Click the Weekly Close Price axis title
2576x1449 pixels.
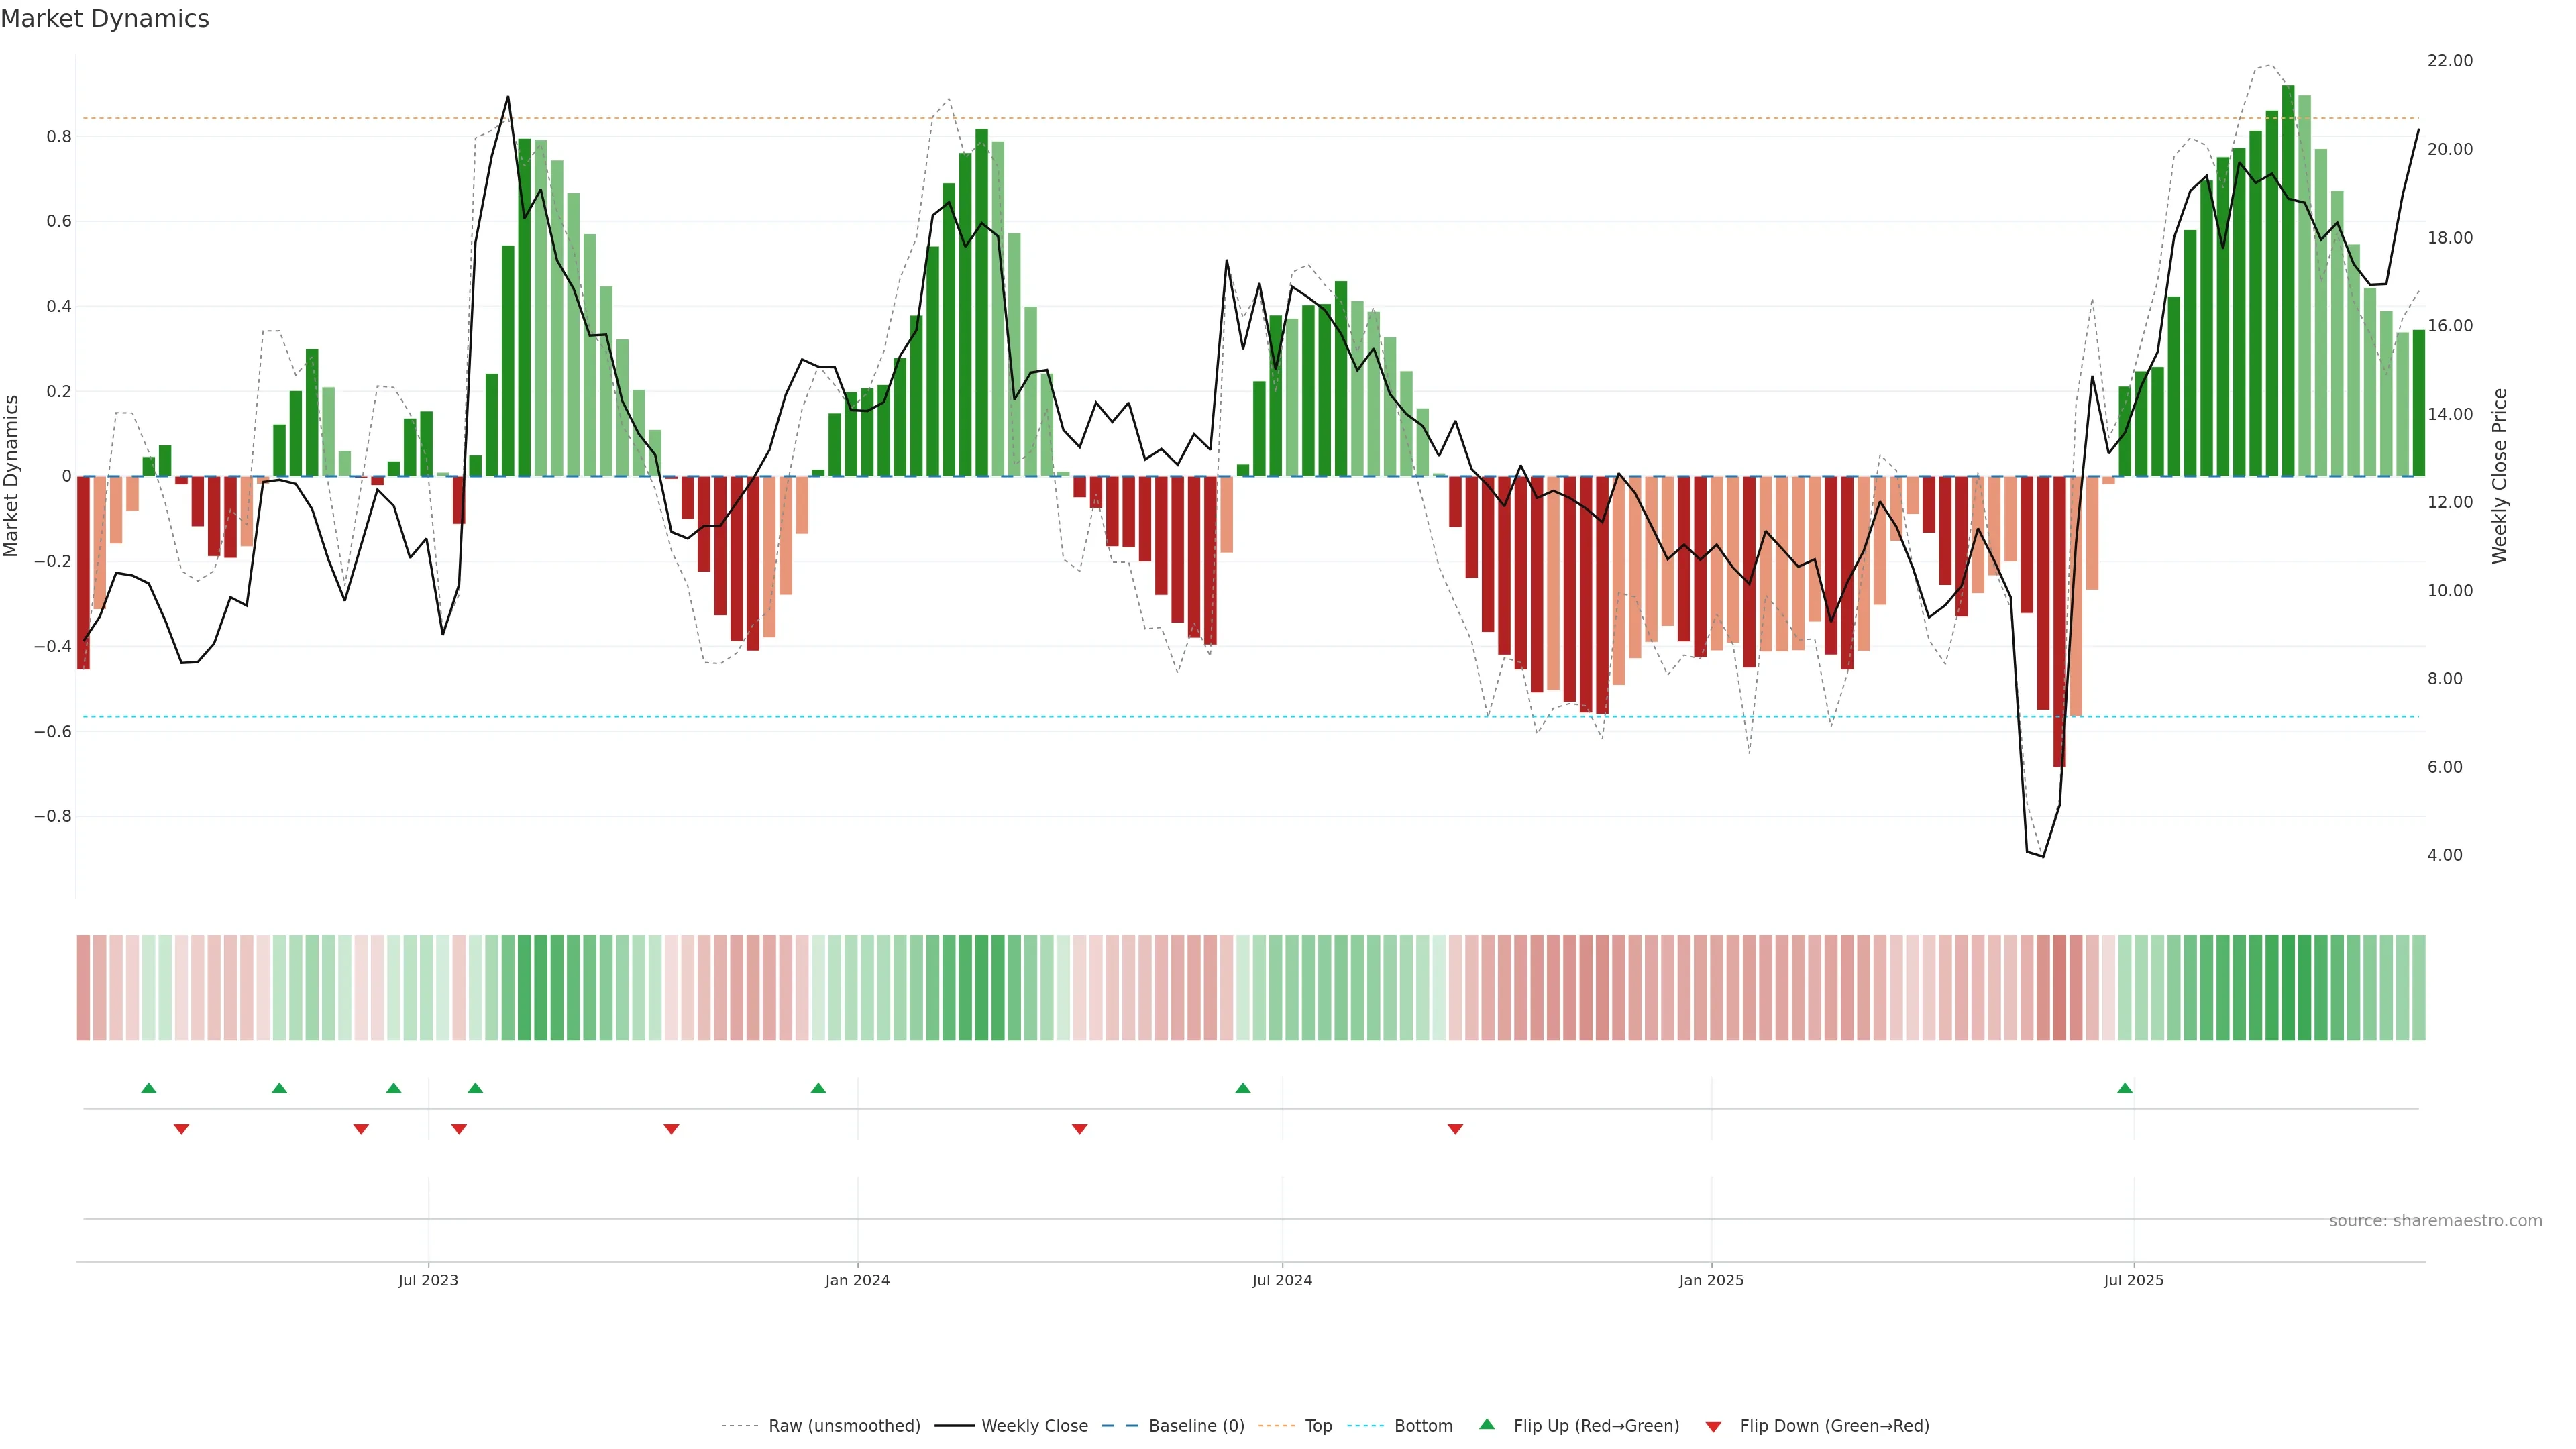pos(2499,476)
